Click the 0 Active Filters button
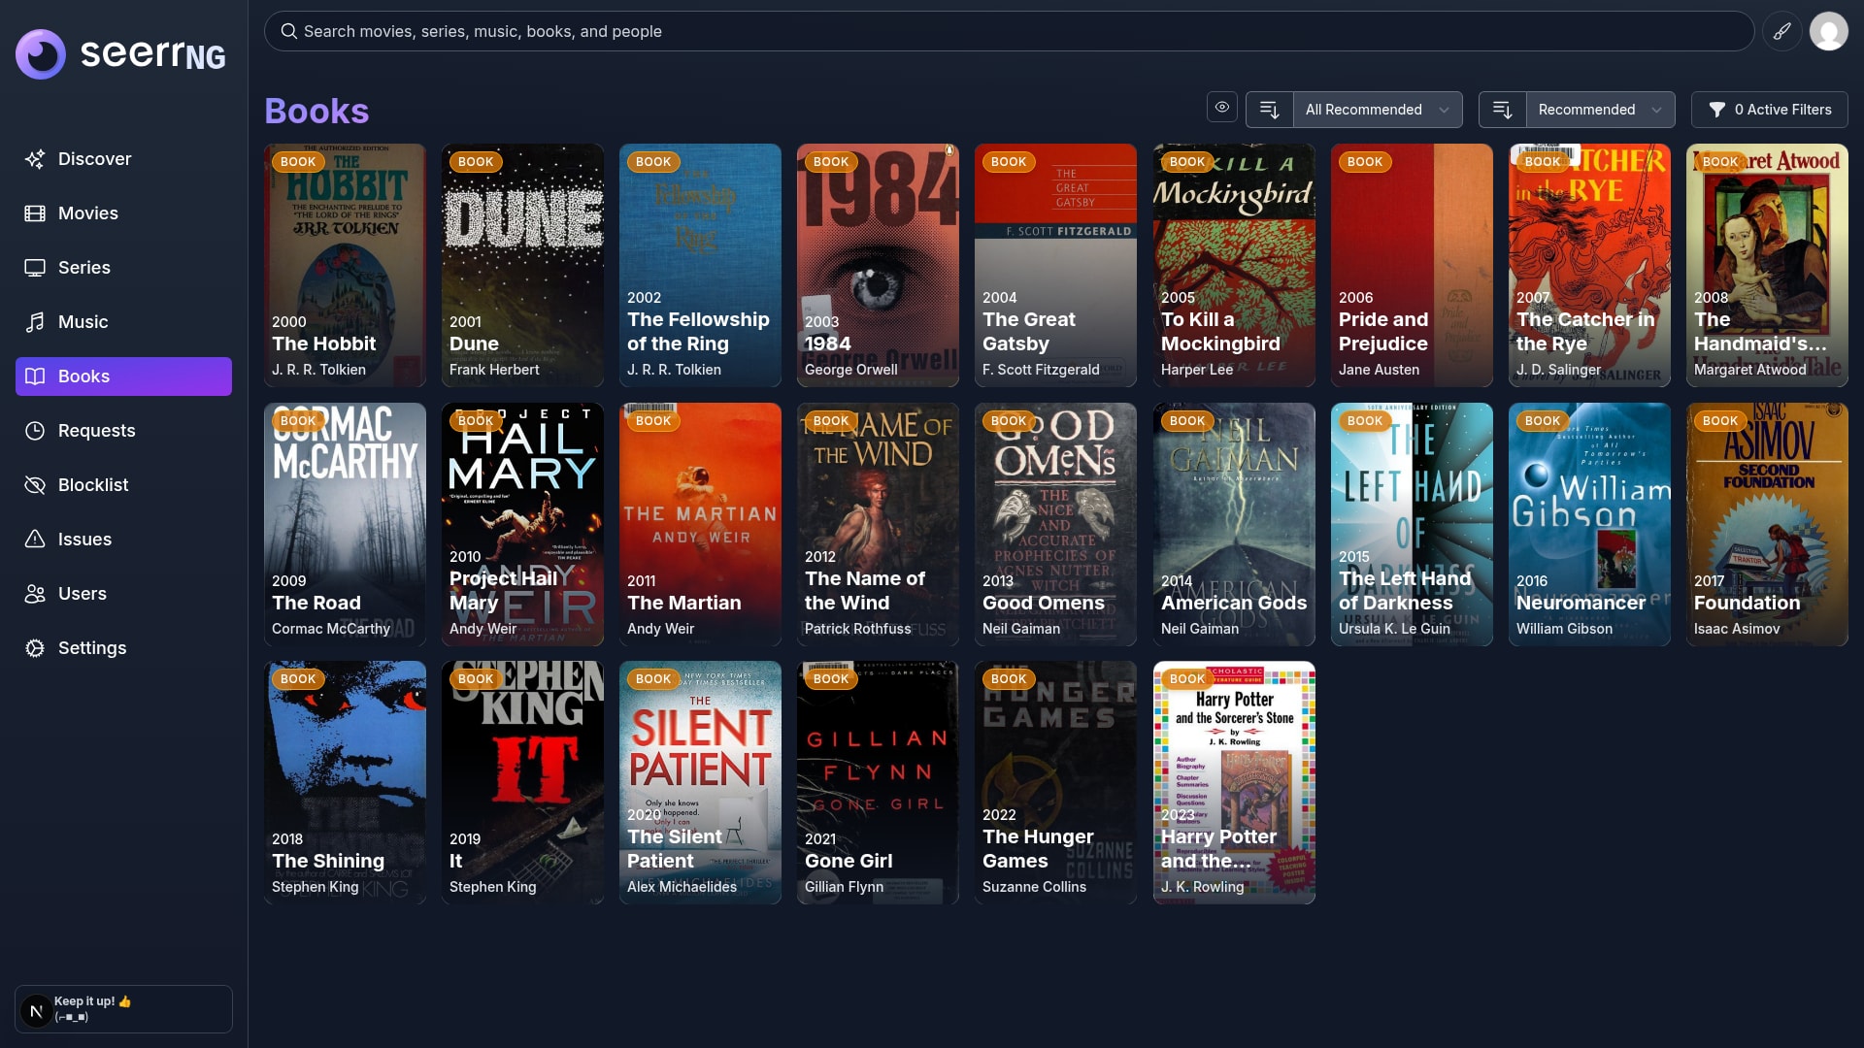This screenshot has width=1864, height=1048. 1770,110
